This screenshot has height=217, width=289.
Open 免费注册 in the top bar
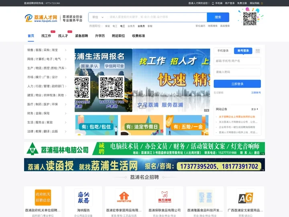[242, 3]
